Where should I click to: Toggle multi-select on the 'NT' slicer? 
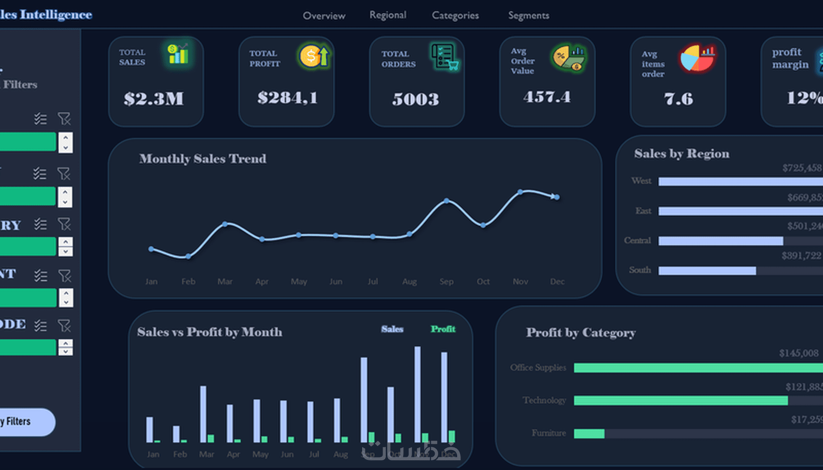[x=41, y=275]
